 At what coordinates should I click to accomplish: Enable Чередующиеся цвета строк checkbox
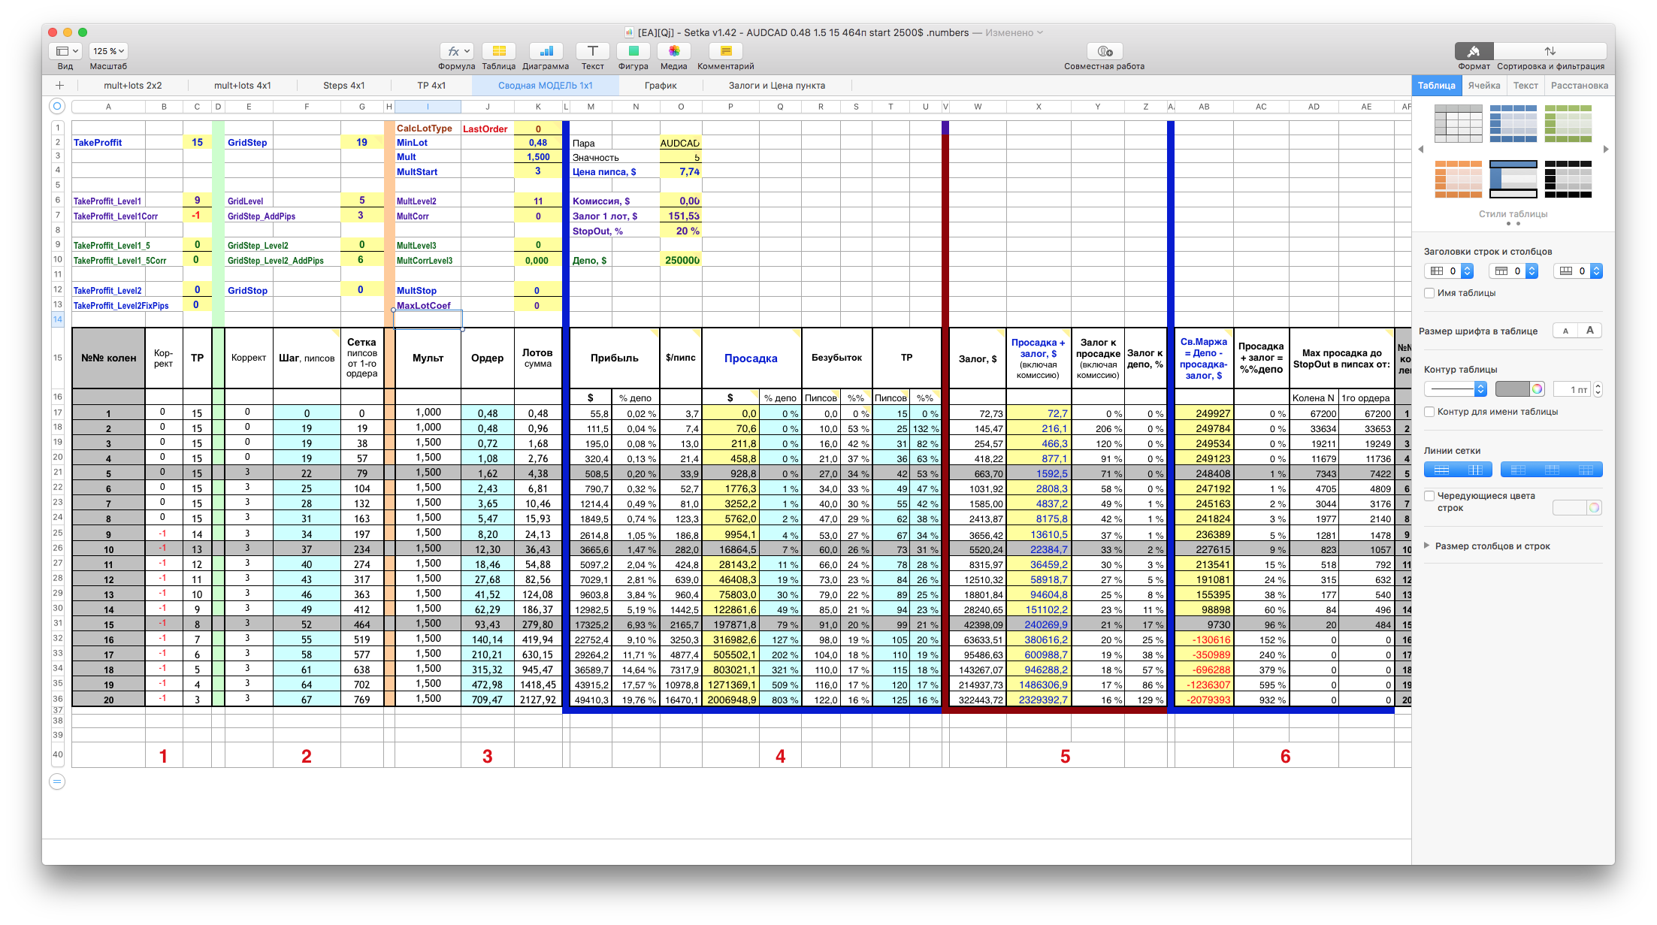(x=1429, y=496)
